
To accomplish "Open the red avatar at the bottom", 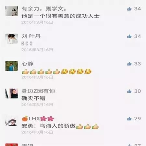I will coord(12,145).
